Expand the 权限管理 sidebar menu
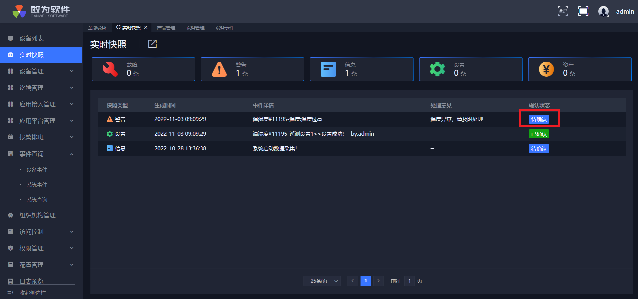Screen dimensions: 638x299 pyautogui.click(x=41, y=248)
